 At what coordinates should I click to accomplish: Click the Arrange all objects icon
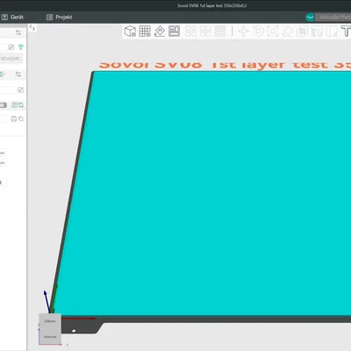coord(174,31)
